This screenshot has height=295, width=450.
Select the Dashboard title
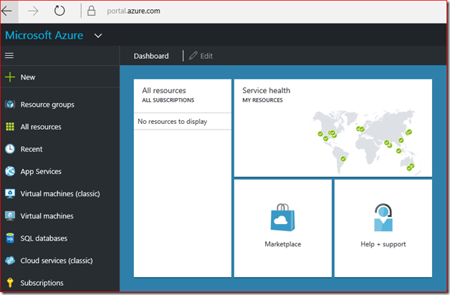tap(151, 56)
